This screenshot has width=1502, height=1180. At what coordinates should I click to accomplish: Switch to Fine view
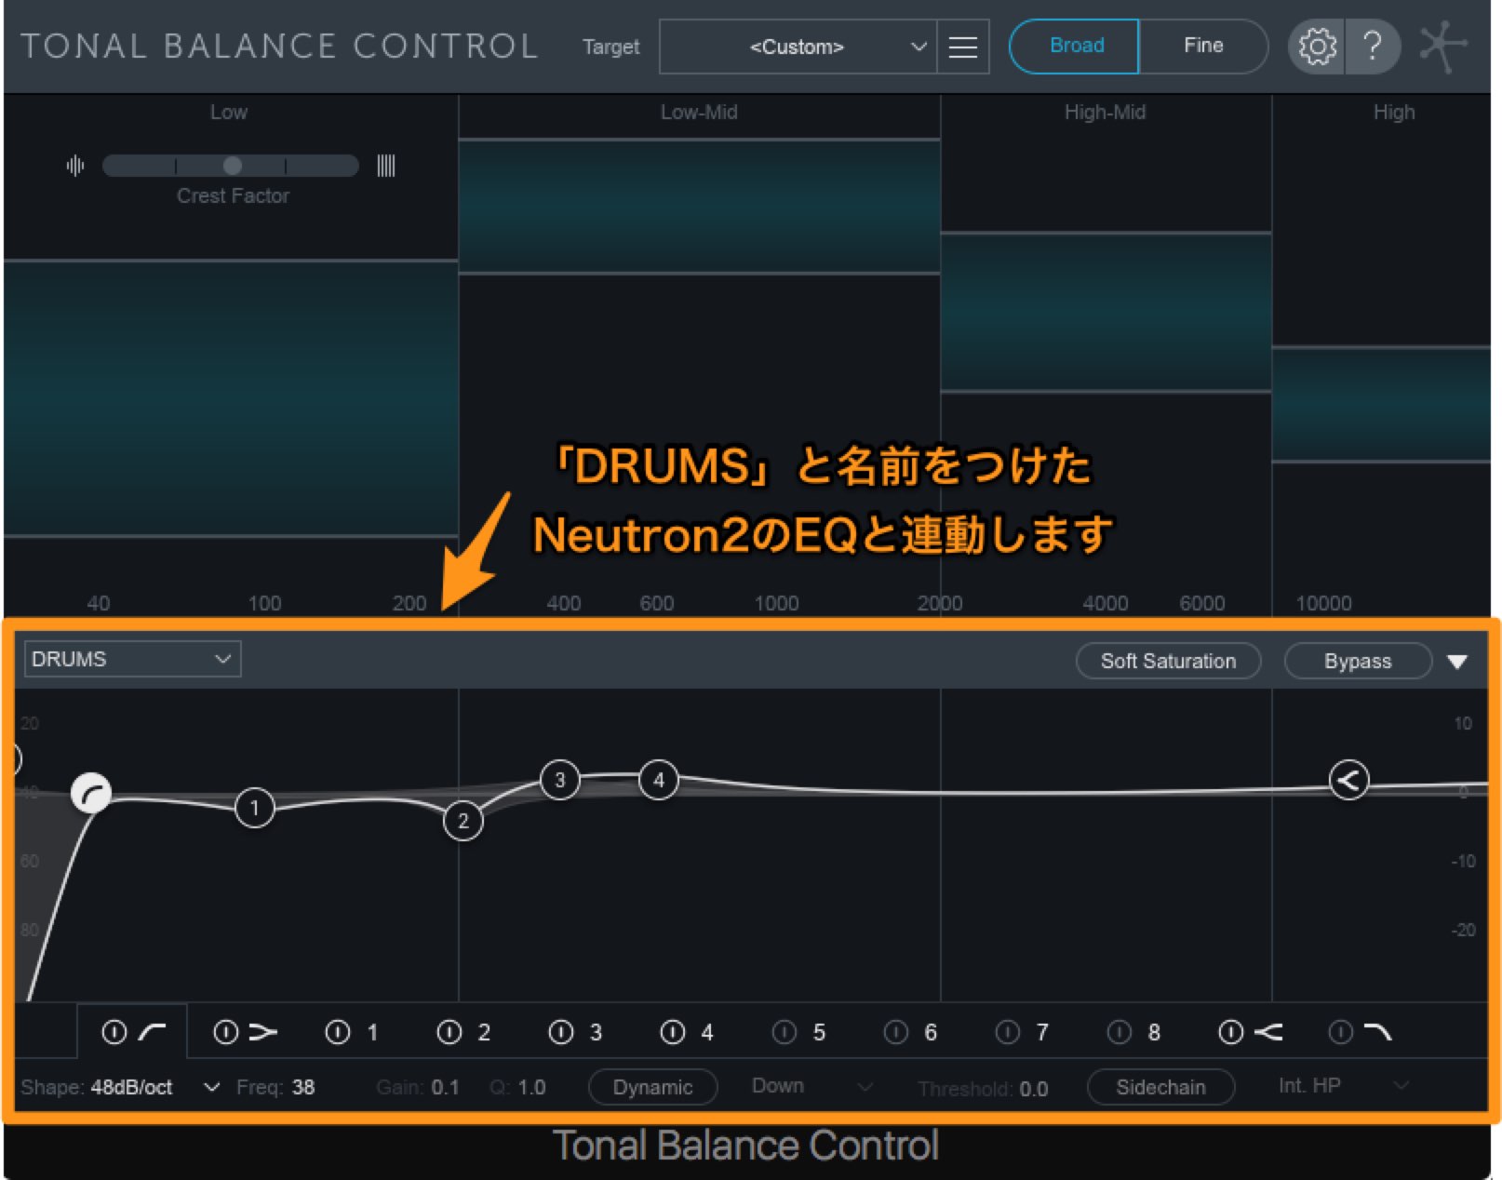click(x=1202, y=46)
